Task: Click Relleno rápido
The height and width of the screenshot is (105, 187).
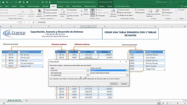Action: (x=123, y=10)
